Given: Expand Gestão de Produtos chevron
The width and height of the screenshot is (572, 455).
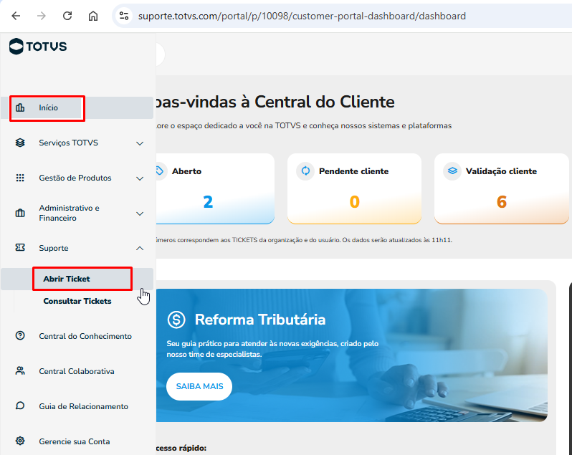Looking at the screenshot, I should 140,178.
